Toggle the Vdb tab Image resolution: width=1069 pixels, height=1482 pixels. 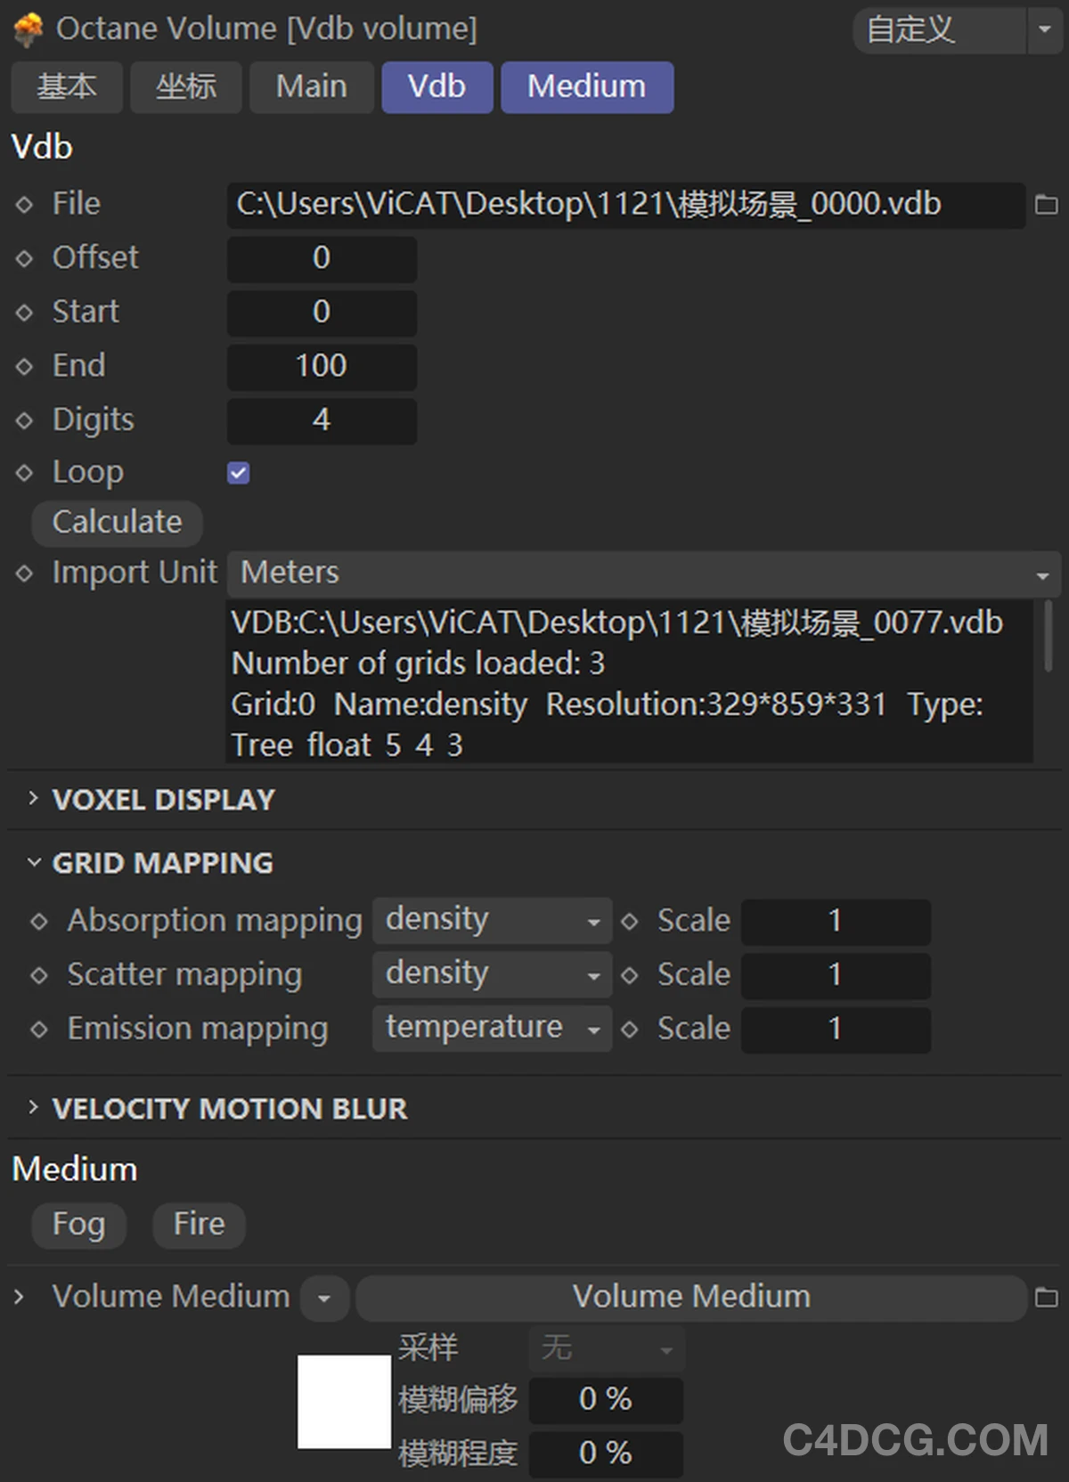coord(437,87)
